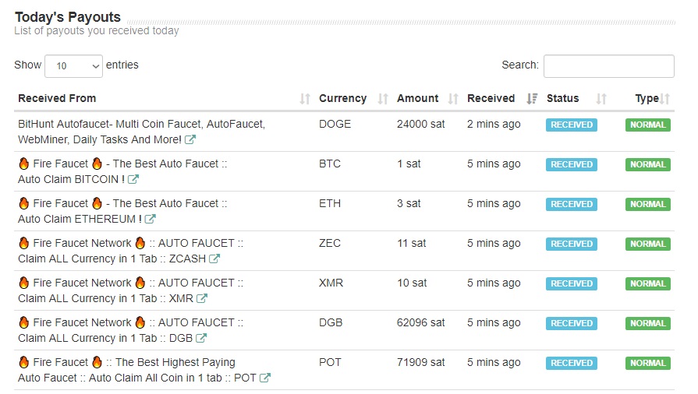Open external link icon after XMR faucet name

pos(202,298)
